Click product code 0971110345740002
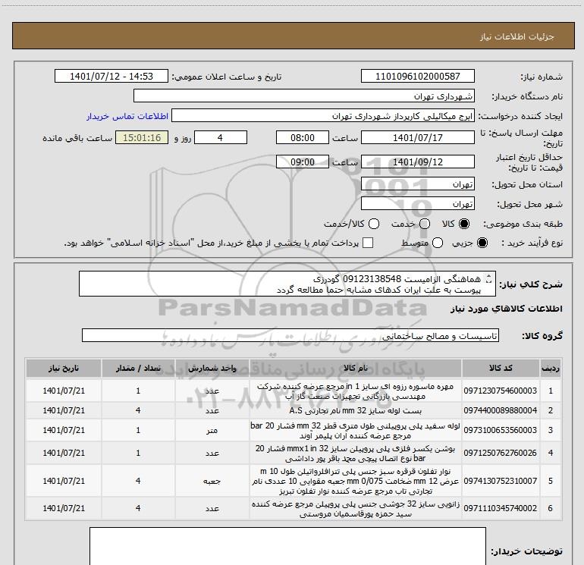 pyautogui.click(x=501, y=508)
